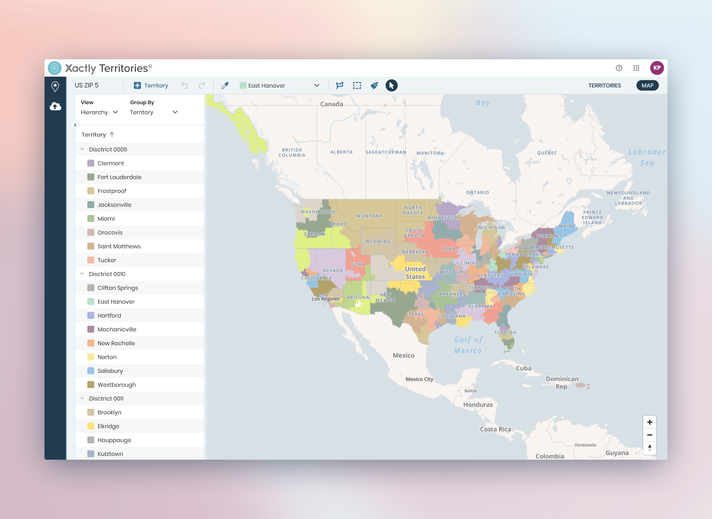The image size is (712, 519).
Task: Toggle Territory column sort order
Action: 112,135
